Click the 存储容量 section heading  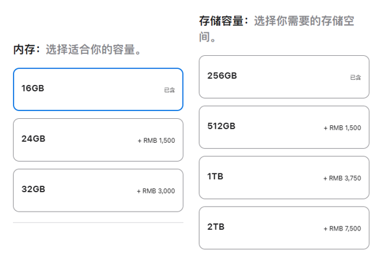(221, 21)
